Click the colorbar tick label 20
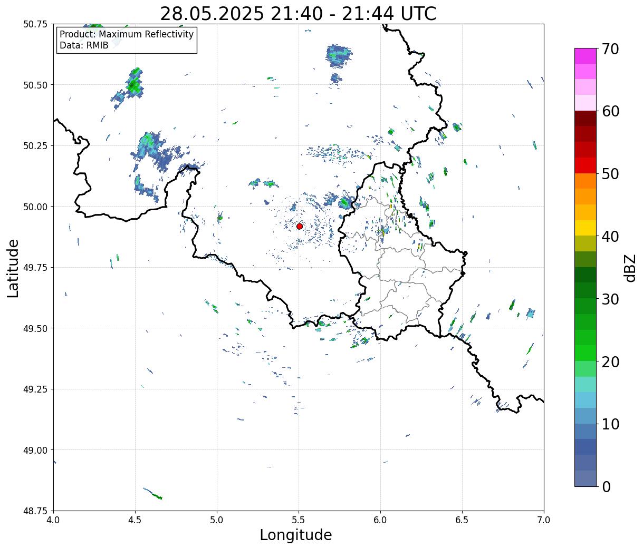The height and width of the screenshot is (548, 643). click(x=610, y=361)
